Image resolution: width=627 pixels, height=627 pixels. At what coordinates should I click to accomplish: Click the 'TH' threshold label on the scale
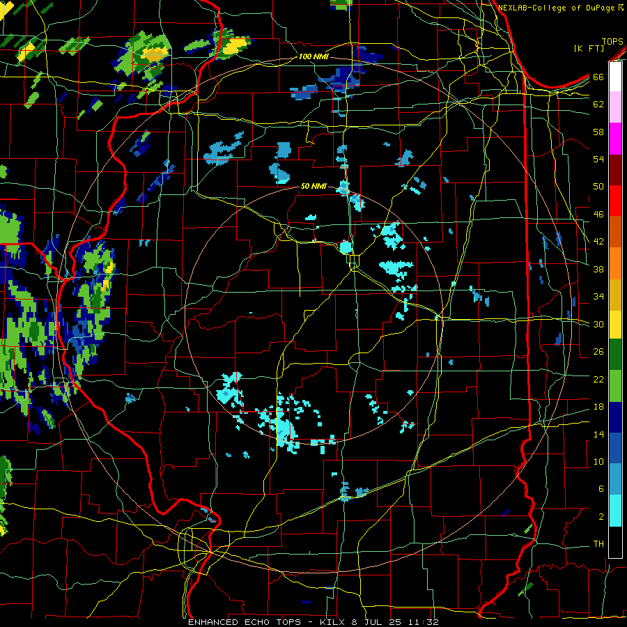click(x=598, y=544)
